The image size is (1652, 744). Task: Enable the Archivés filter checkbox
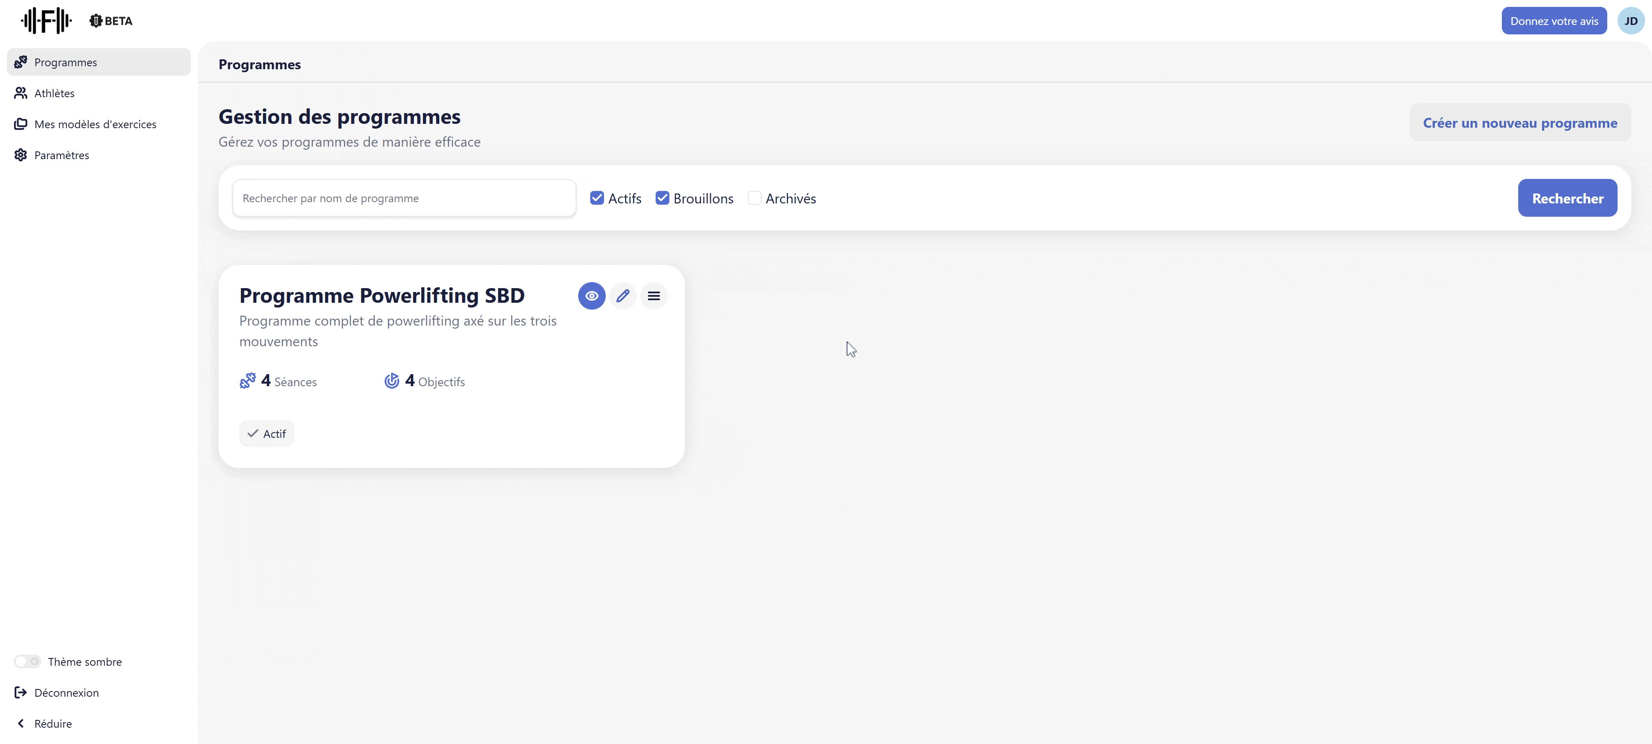(x=754, y=198)
